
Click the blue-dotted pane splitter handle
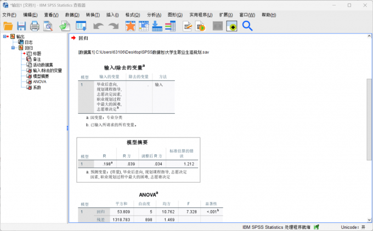(x=67, y=128)
